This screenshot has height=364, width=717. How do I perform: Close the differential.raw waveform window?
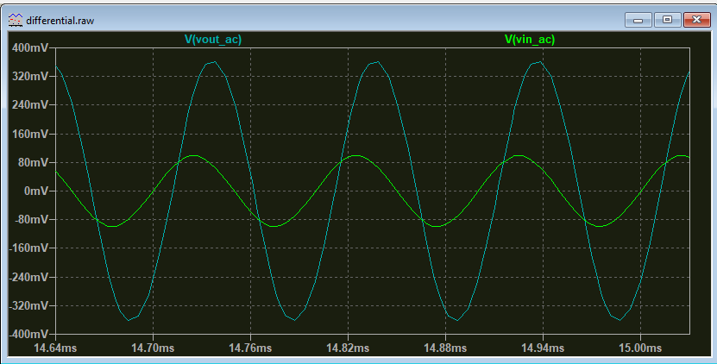695,18
